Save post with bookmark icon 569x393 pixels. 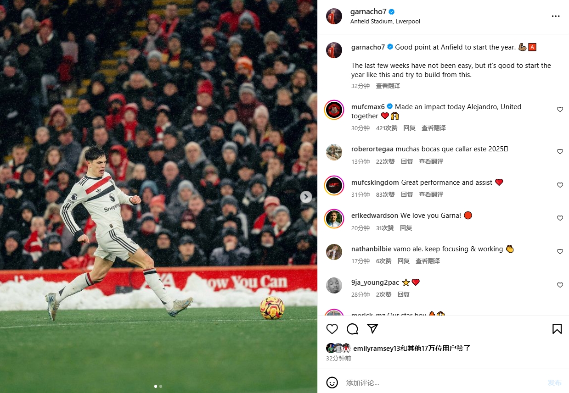557,329
